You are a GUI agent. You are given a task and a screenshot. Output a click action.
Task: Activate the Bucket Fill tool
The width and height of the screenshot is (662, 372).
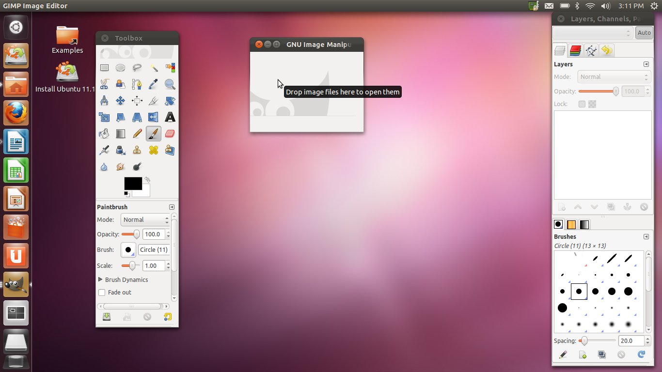coord(104,134)
